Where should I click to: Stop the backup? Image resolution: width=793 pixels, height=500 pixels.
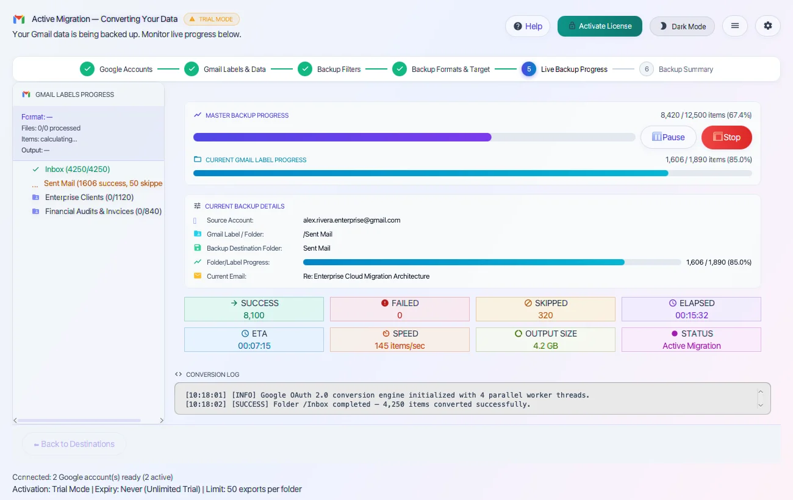tap(727, 137)
